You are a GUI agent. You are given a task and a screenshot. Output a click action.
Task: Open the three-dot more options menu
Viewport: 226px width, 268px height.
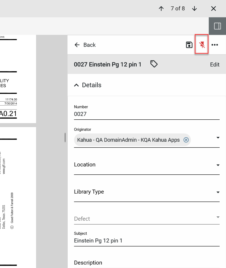pos(215,45)
